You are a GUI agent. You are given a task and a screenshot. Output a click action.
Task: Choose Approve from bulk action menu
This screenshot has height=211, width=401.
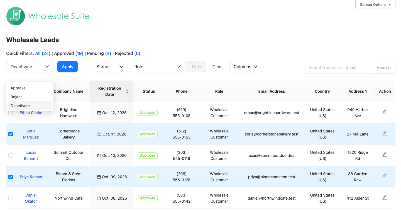(x=30, y=88)
